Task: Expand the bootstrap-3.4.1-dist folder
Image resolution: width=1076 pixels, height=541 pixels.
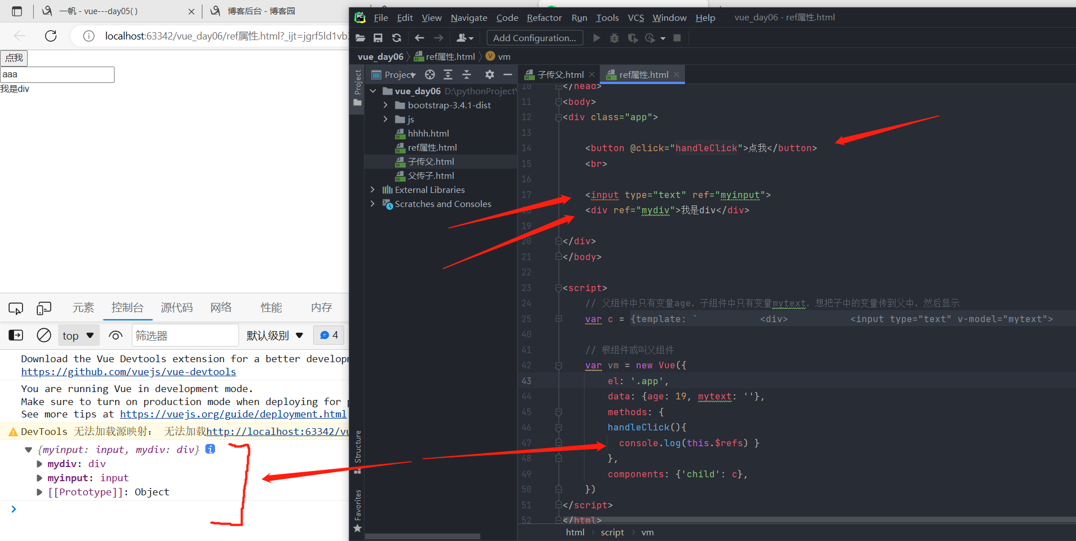Action: (385, 105)
